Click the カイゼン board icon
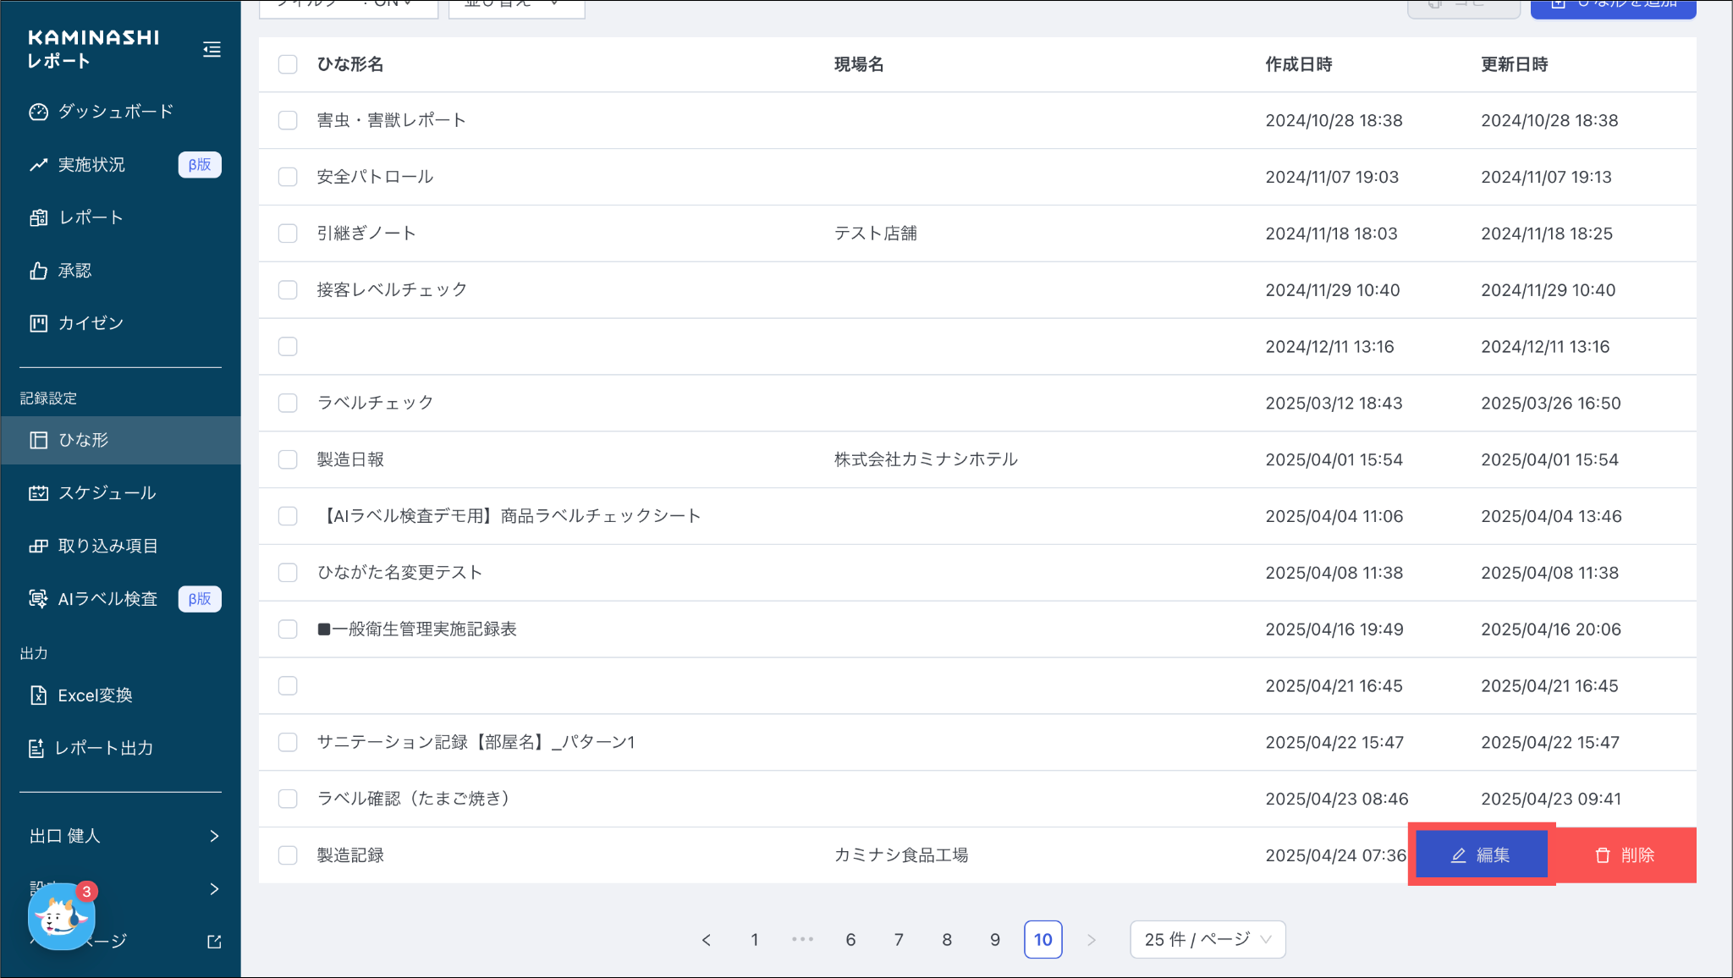This screenshot has width=1733, height=978. tap(38, 323)
